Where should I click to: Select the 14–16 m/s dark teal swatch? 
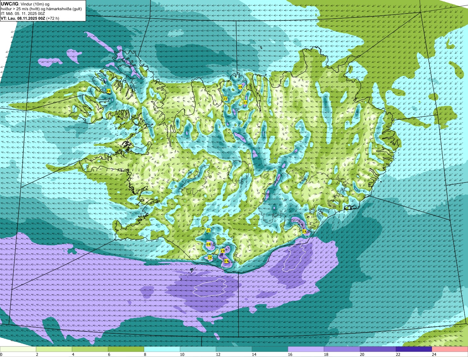pyautogui.click(x=270, y=349)
